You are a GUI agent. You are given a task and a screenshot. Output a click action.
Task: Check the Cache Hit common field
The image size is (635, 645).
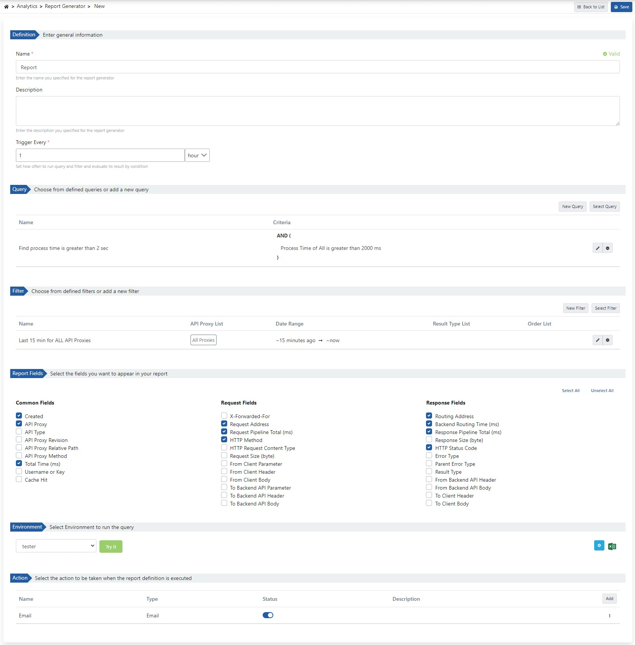point(19,479)
